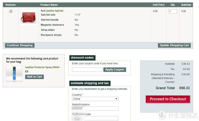This screenshot has height=121, width=199.
Task: Click Continue Shopping button
Action: [x=20, y=45]
